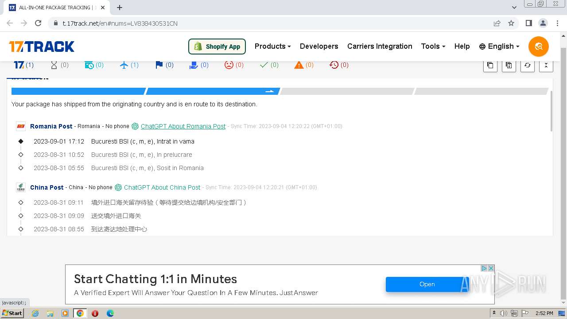Click the orange search tracking button
The height and width of the screenshot is (319, 567).
(539, 47)
